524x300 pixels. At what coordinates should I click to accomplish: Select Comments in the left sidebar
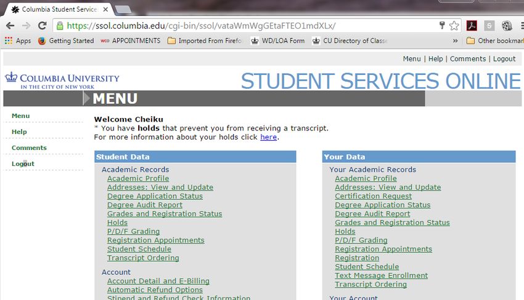[x=29, y=148]
